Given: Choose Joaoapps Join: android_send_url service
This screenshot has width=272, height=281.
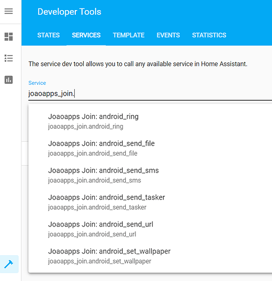Looking at the screenshot, I should pyautogui.click(x=150, y=229).
